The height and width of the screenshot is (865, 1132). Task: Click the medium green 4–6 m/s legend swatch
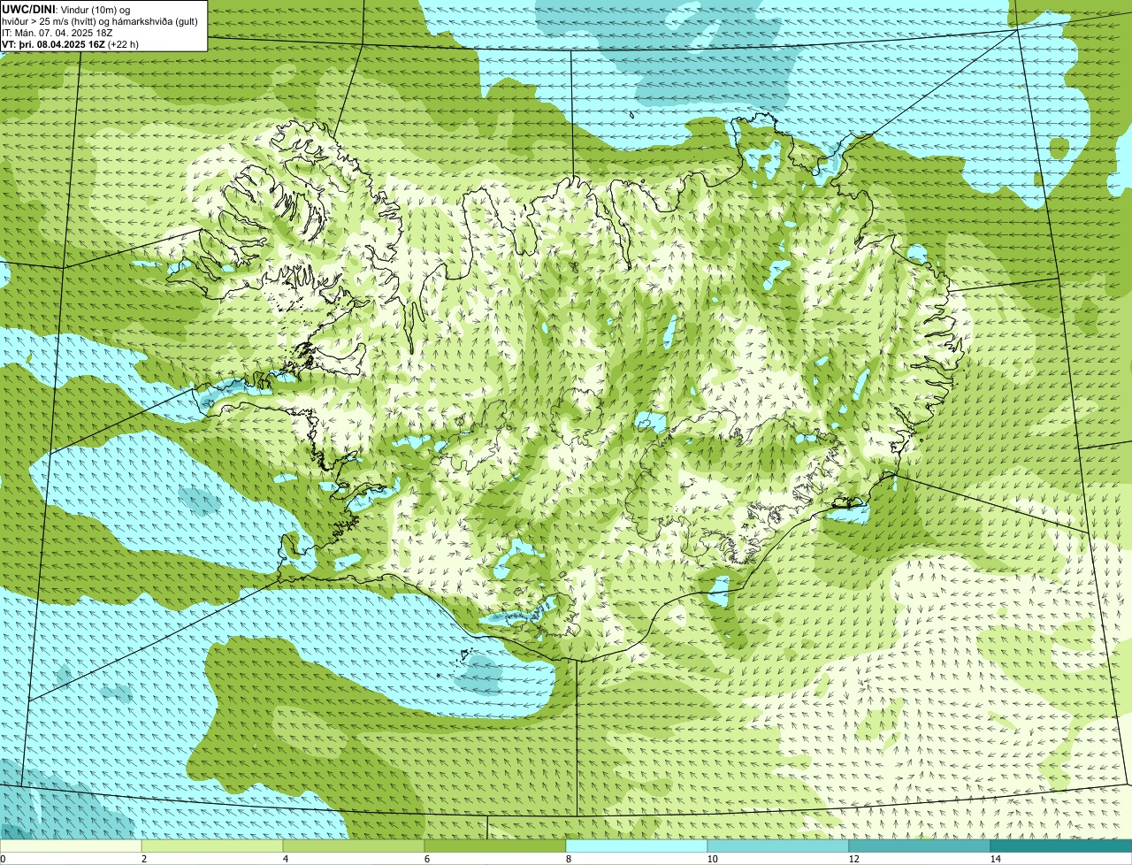354,846
